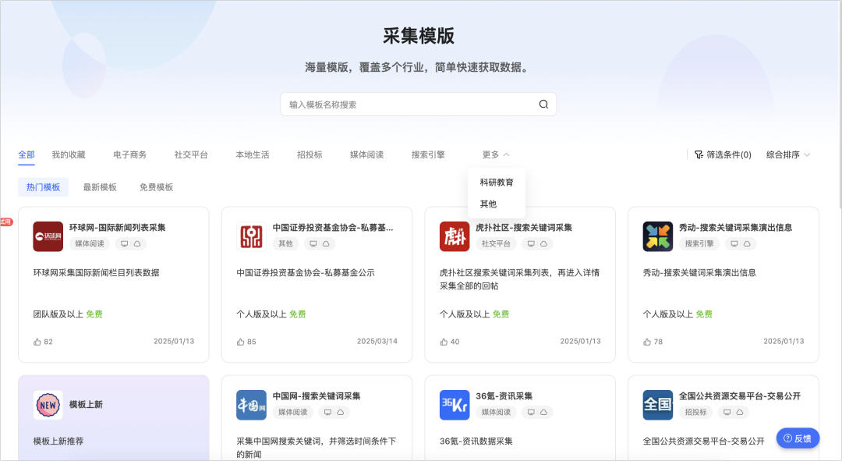Click the 其他 tag on 中国证券投资基金协会 card
The height and width of the screenshot is (461, 842).
click(x=285, y=244)
